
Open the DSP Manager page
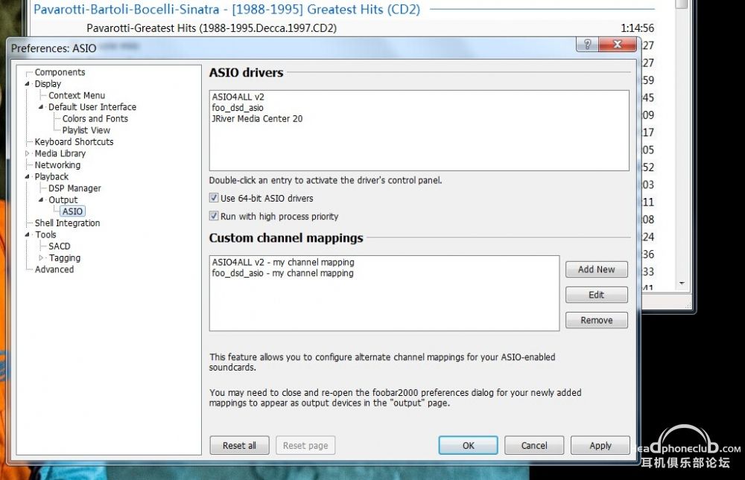coord(74,188)
